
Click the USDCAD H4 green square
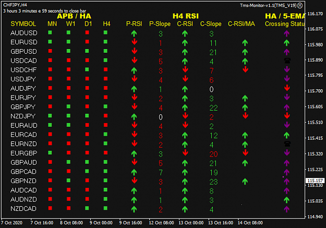point(105,61)
